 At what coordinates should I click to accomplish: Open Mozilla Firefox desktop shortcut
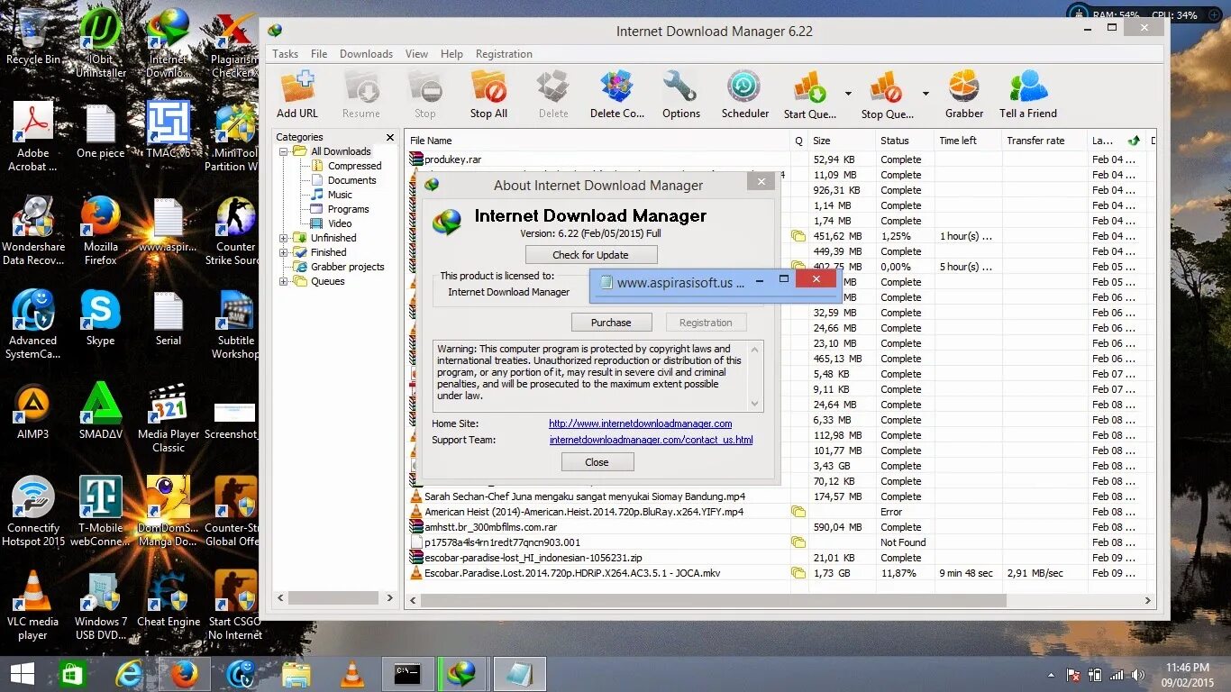(100, 231)
